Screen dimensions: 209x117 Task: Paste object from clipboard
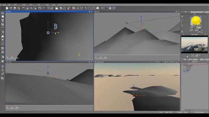coord(31,8)
